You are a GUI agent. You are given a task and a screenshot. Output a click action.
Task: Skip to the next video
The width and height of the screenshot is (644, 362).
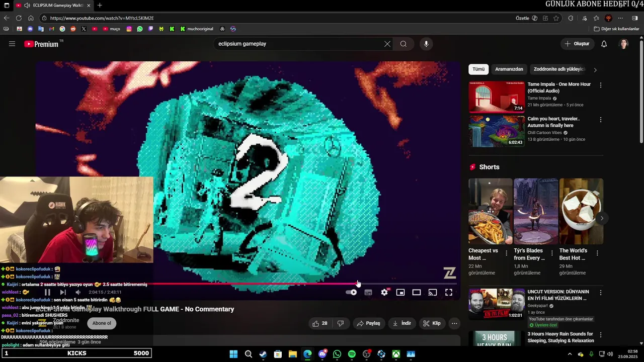click(63, 292)
